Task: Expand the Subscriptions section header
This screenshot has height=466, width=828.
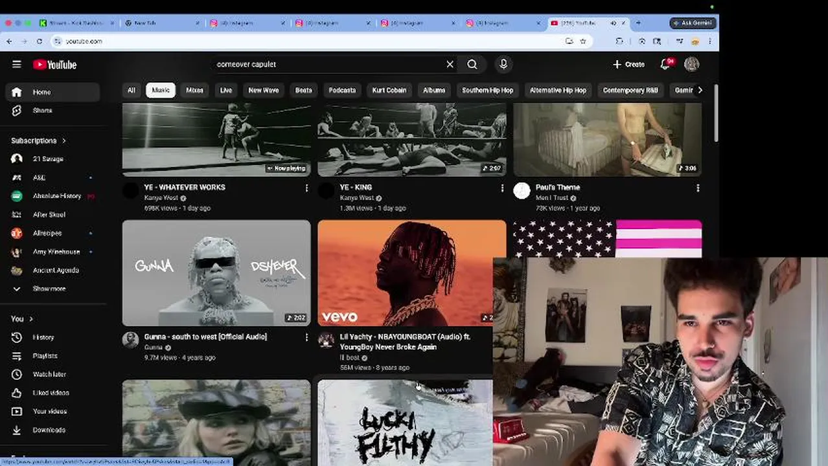Action: click(x=38, y=140)
